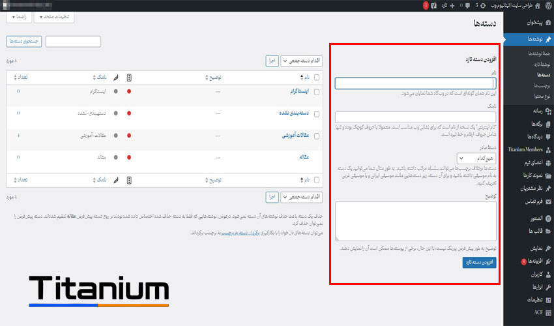Open the دیدگاه‌ها comments sidebar icon
Screen dimensions: 554x326
coord(548,136)
